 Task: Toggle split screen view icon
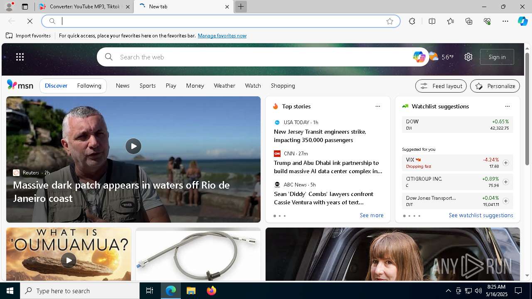coord(432,21)
